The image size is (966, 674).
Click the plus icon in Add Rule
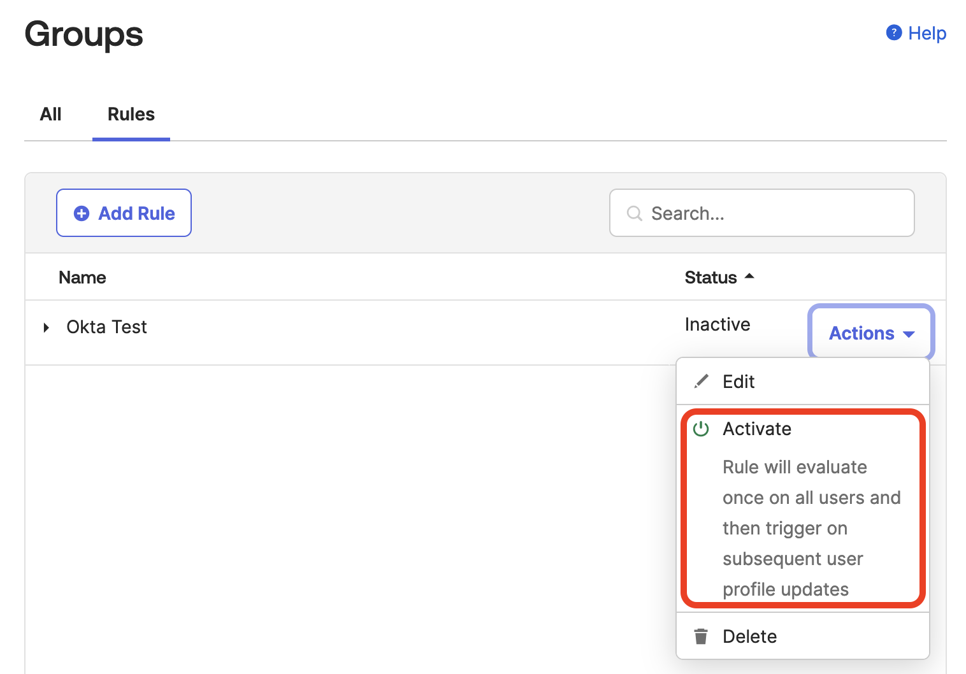[x=82, y=213]
